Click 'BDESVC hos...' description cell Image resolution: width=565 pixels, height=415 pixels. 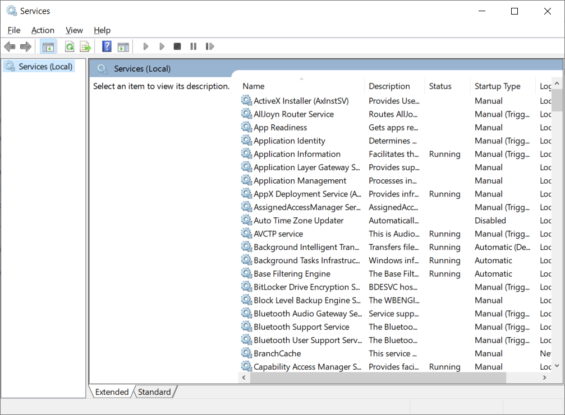pyautogui.click(x=393, y=287)
